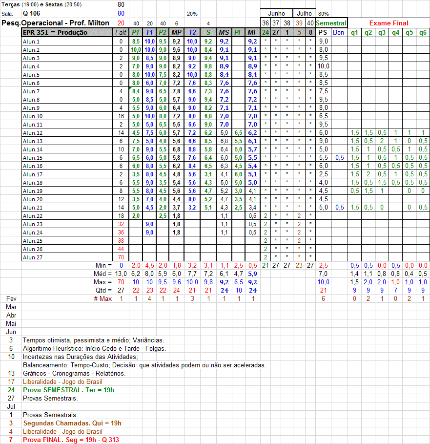This screenshot has height=444, width=430.
Task: Click the 'PS' column header
Action: pos(323,33)
